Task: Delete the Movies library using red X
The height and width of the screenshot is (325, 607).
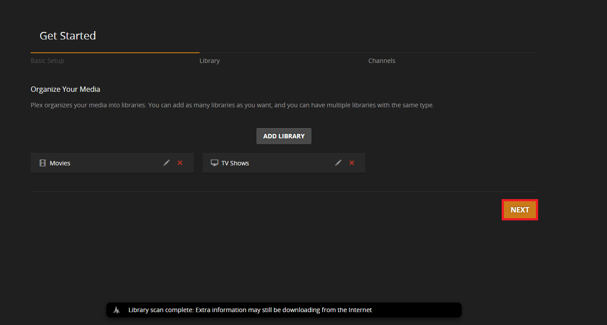Action: 180,163
